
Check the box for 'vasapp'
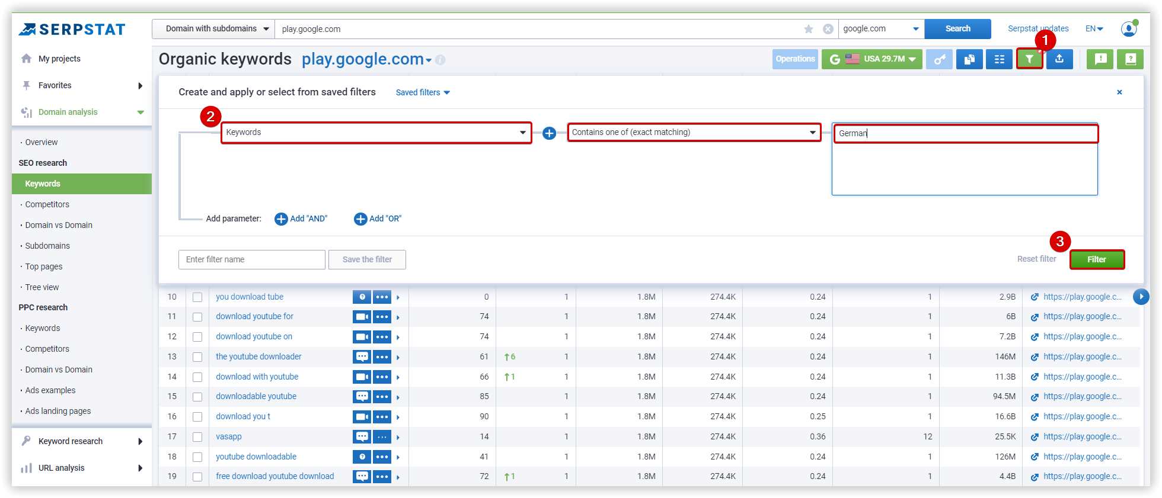pyautogui.click(x=197, y=437)
